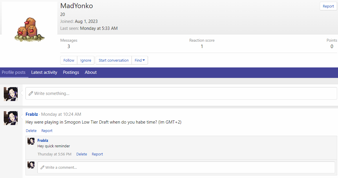Click in the Write something field

click(x=181, y=93)
